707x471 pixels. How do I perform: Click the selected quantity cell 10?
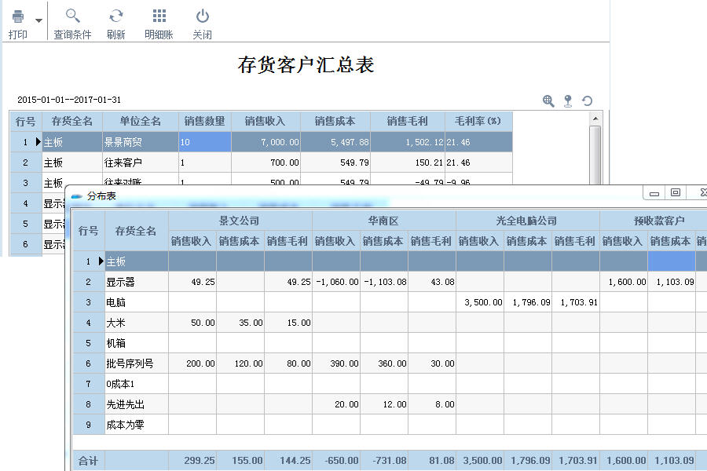point(205,142)
